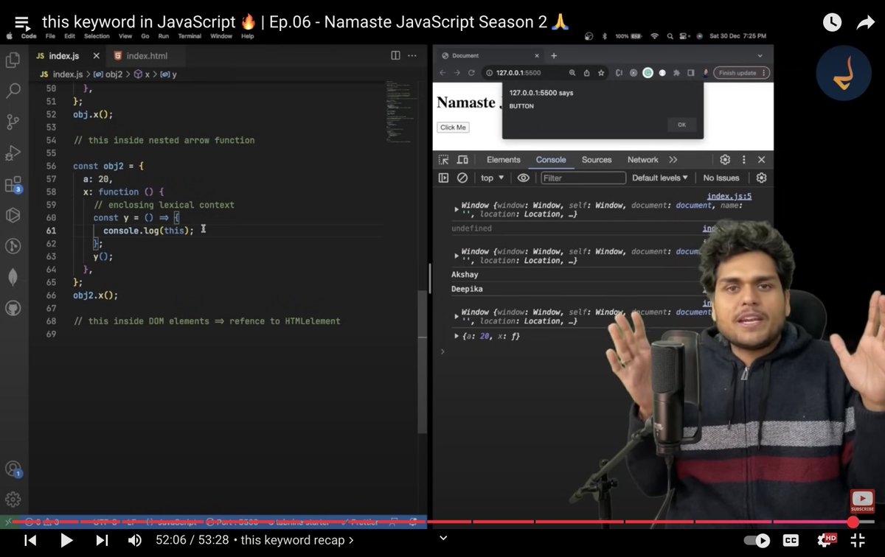Screen dimensions: 885x557
Task: Open VS Code Search icon
Action: (13, 91)
